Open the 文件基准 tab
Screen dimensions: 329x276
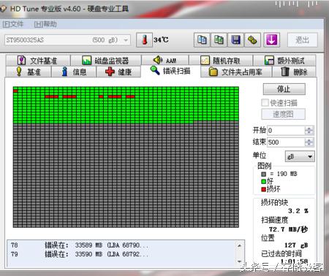point(38,61)
